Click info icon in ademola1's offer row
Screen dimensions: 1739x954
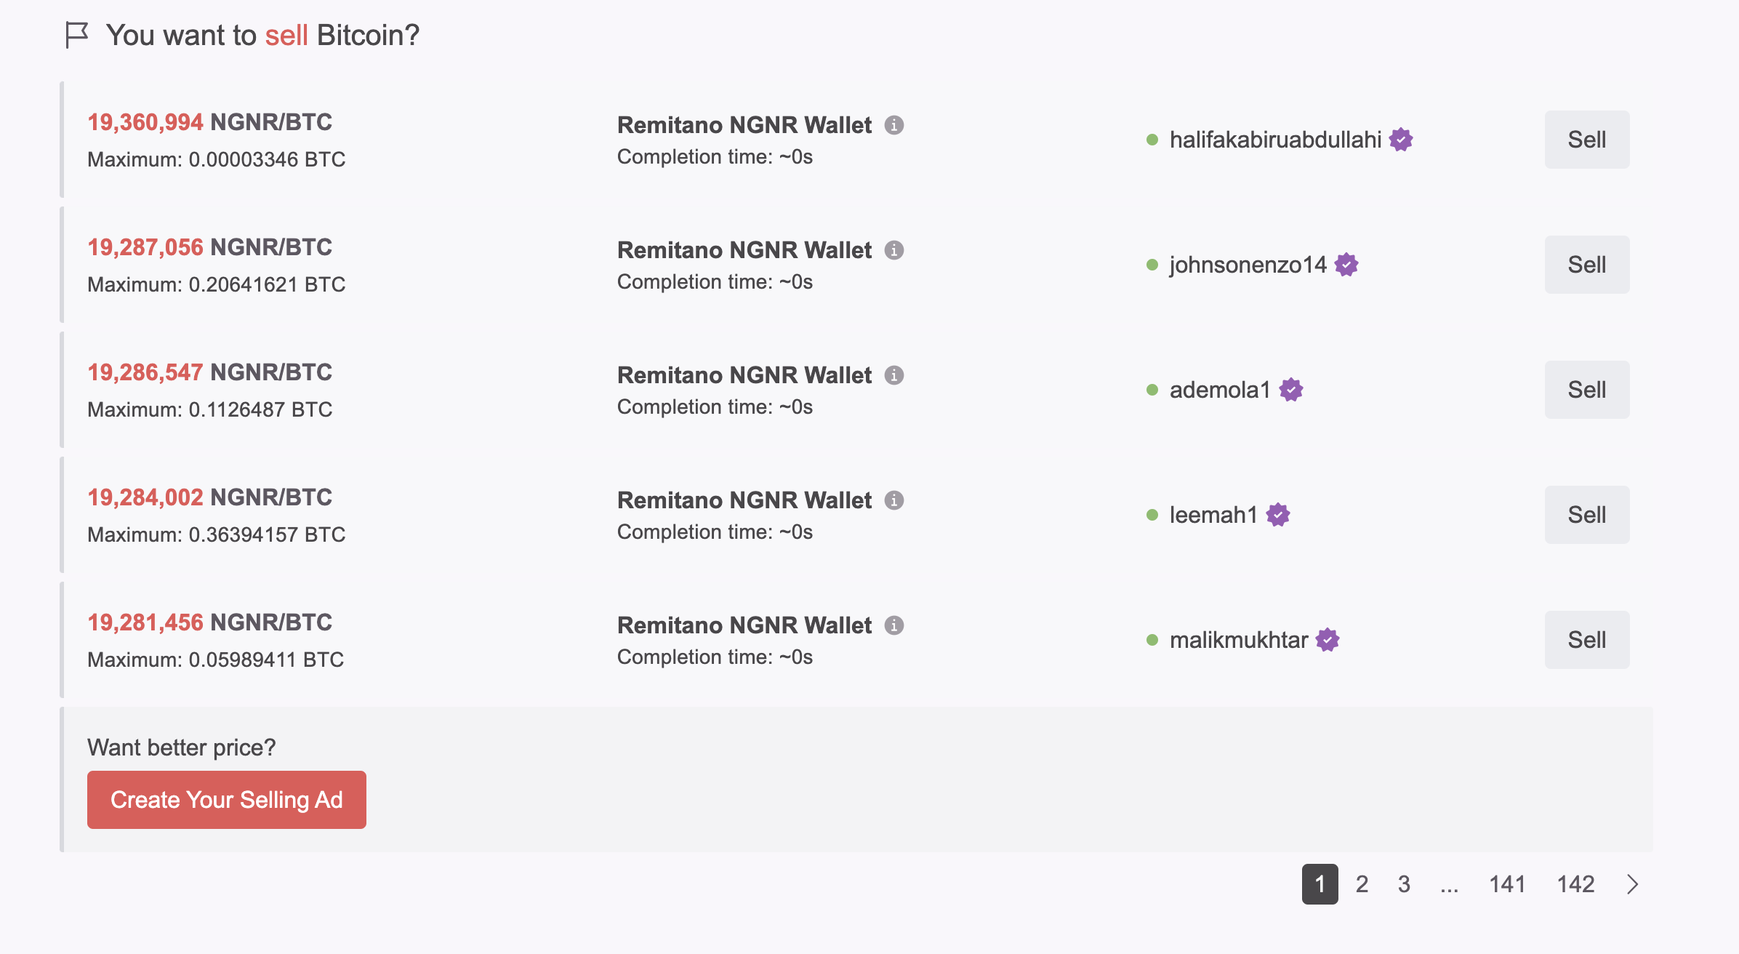pyautogui.click(x=894, y=375)
